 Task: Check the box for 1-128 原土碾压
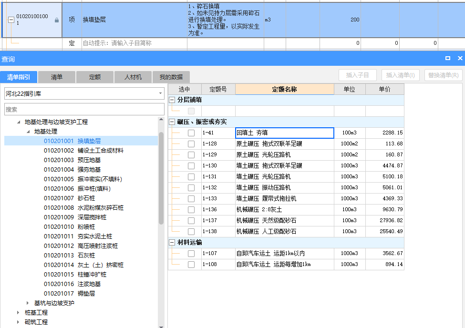[191, 144]
